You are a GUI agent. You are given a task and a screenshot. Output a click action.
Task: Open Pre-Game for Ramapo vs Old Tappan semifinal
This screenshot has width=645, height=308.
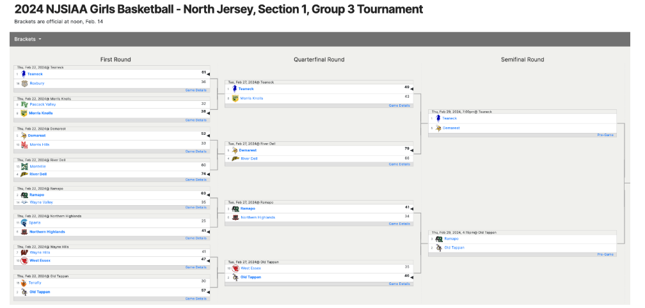click(605, 254)
